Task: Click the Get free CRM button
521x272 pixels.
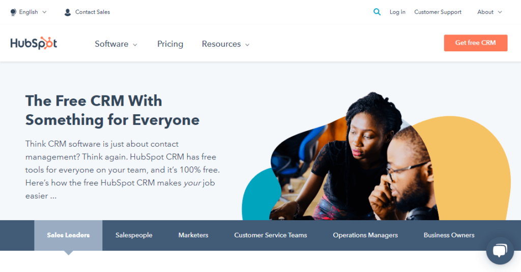Action: pyautogui.click(x=476, y=43)
